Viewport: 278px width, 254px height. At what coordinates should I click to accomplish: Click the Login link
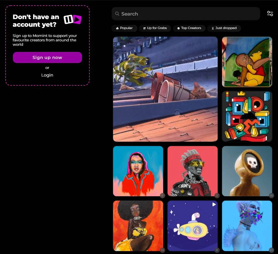(47, 75)
